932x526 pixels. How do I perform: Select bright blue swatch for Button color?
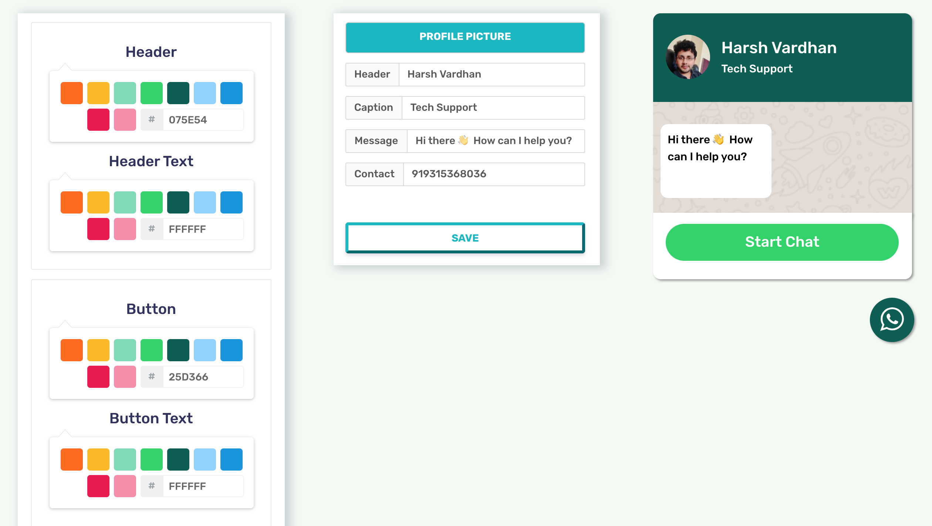[232, 350]
